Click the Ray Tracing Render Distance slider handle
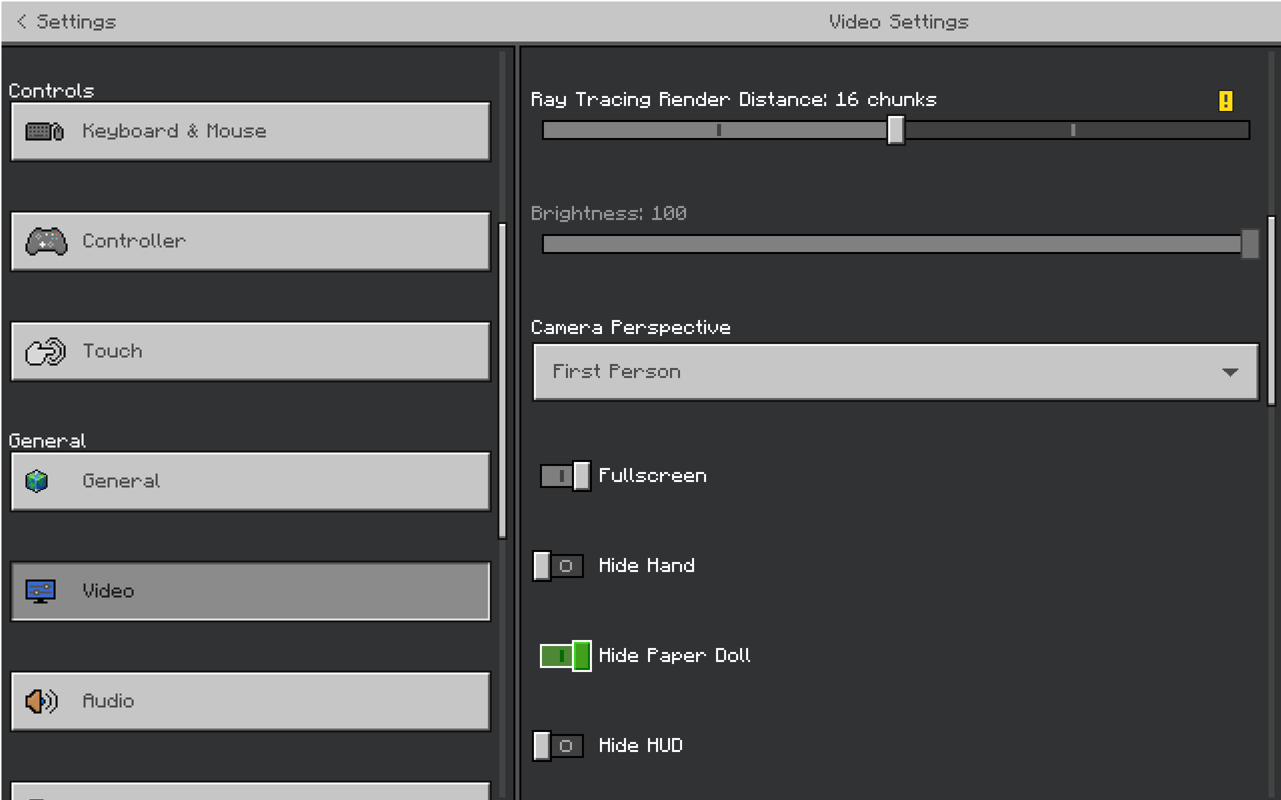The height and width of the screenshot is (800, 1281). pos(896,129)
